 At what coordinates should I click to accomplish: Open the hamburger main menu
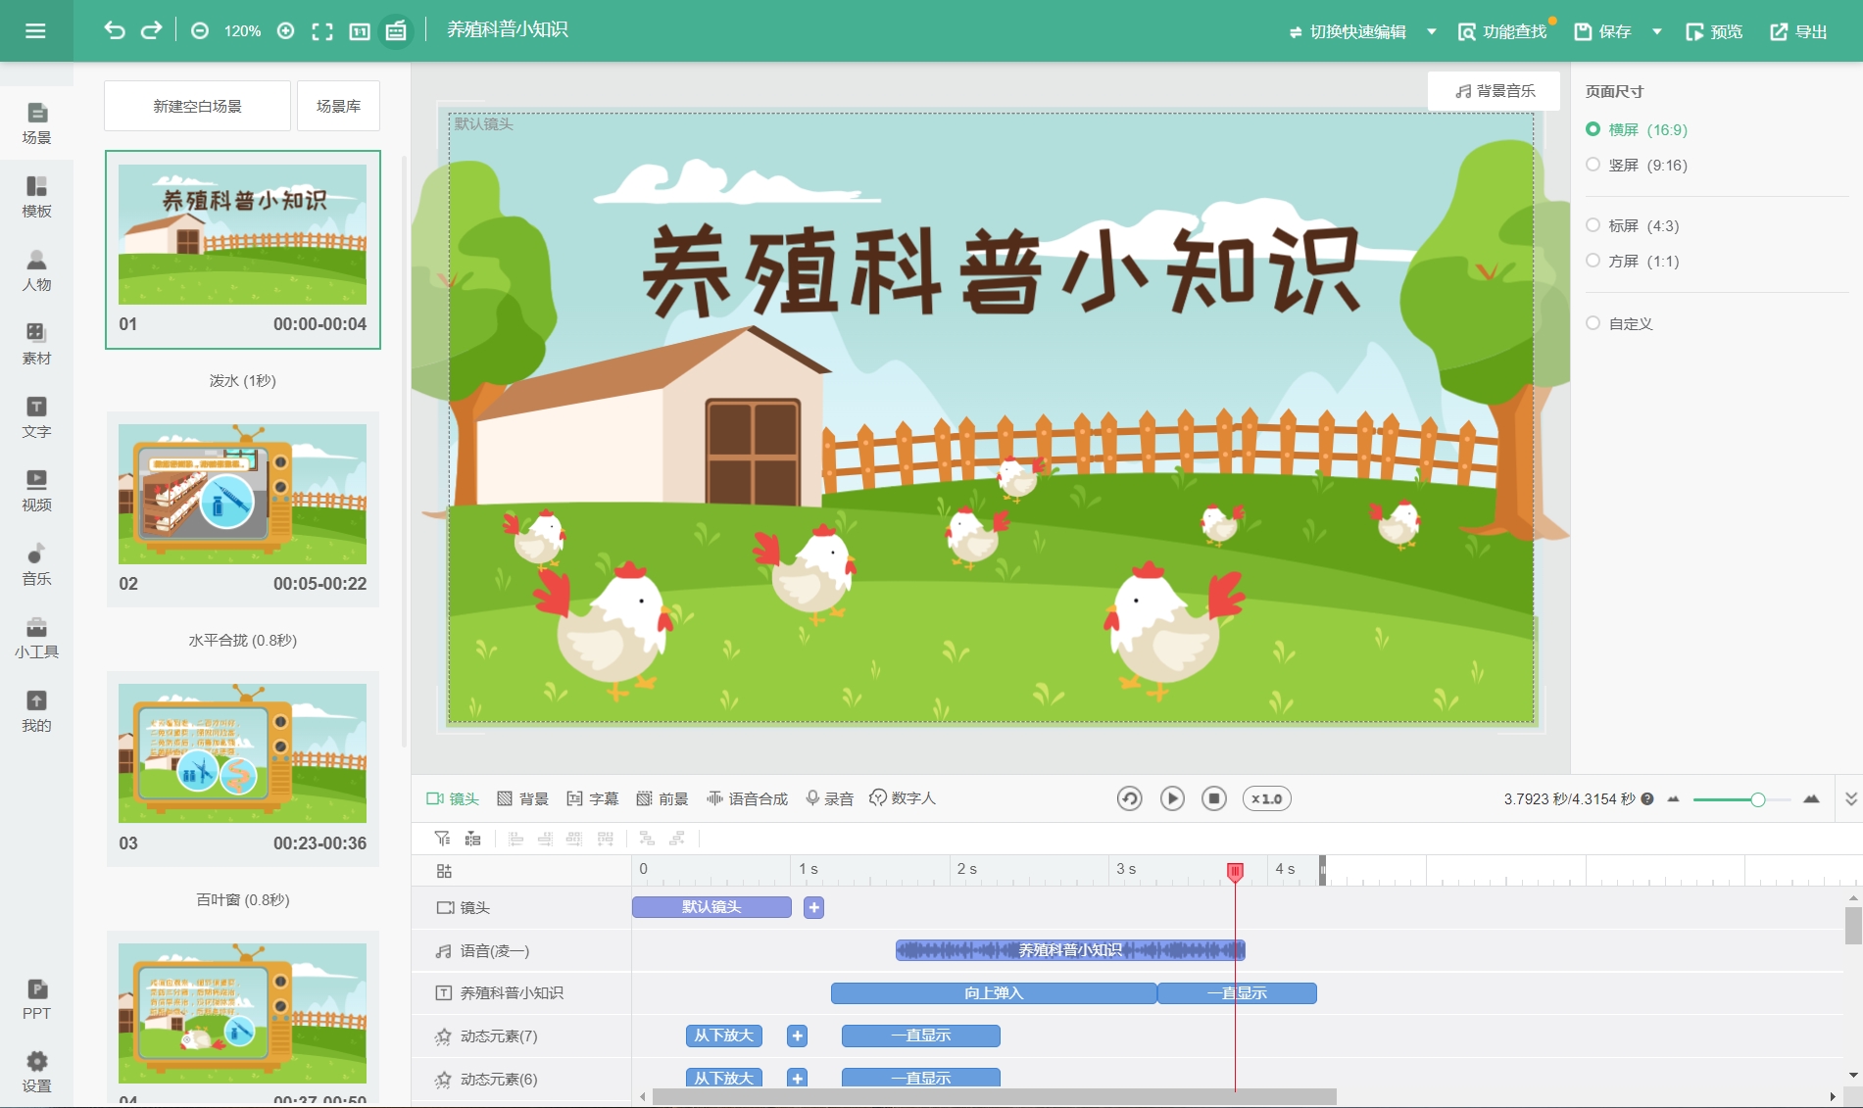(x=35, y=31)
